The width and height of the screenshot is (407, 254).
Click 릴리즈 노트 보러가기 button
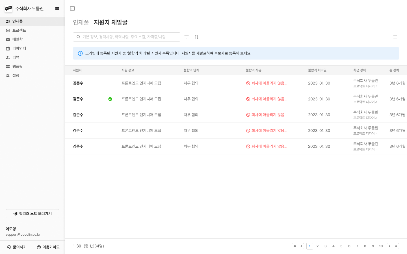tap(33, 214)
